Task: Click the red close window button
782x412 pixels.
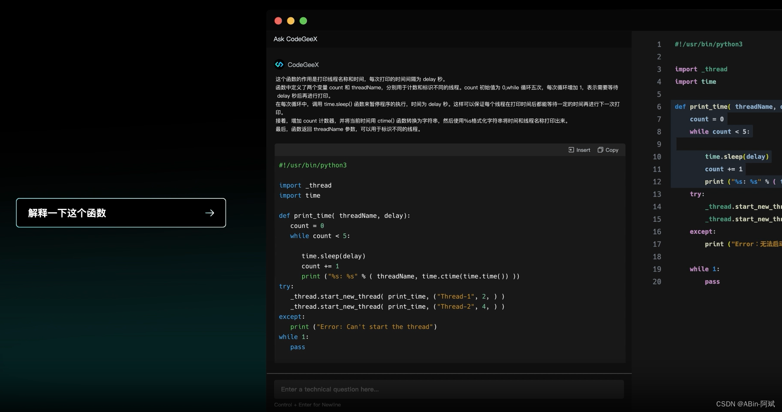Action: tap(278, 21)
